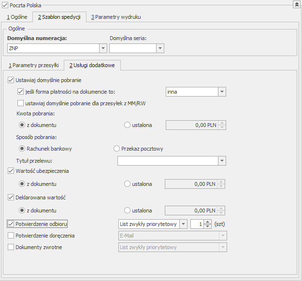Uncheck 'jeśli forma płatności na dokumencie to'
Image resolution: width=302 pixels, height=281 pixels.
click(x=20, y=92)
